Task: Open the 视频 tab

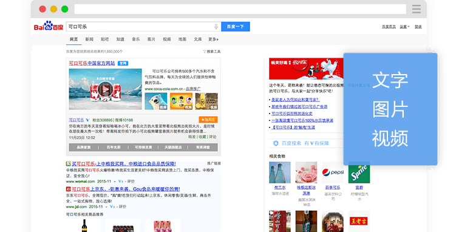Action: coord(167,39)
